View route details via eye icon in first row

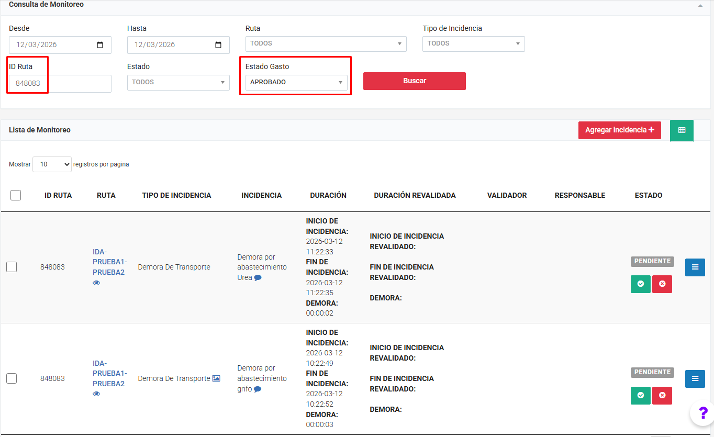click(x=96, y=283)
